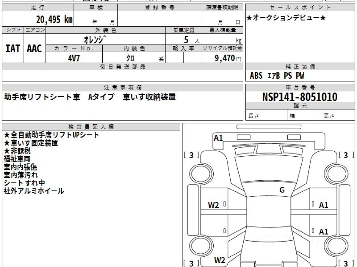
Task: Select the 登録番号 header
Action: (160, 8)
